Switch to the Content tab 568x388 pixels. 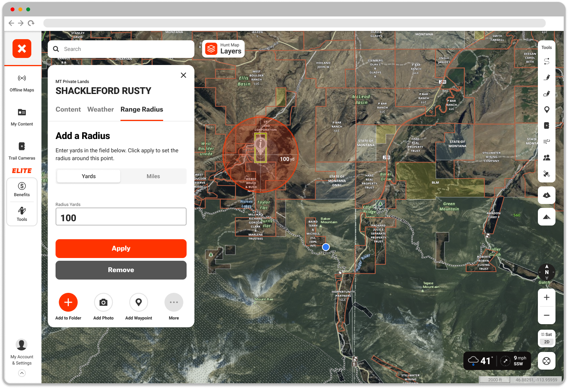(68, 109)
